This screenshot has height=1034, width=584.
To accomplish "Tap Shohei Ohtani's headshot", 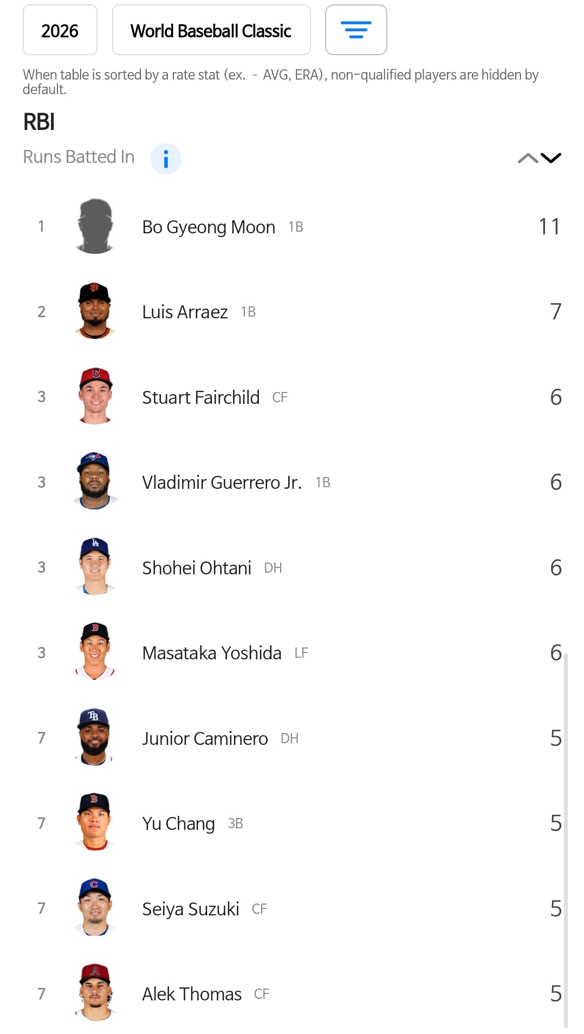I will coord(95,567).
